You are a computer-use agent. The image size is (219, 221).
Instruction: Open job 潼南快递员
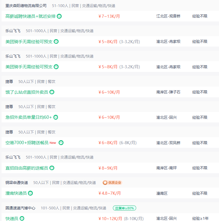[x=16, y=193]
